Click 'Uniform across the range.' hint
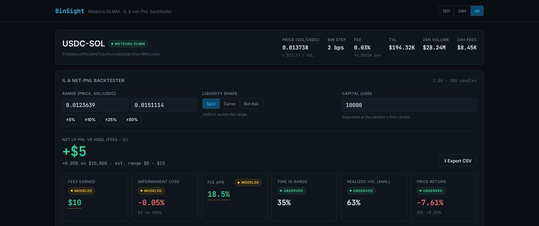This screenshot has height=226, width=539. [x=225, y=114]
